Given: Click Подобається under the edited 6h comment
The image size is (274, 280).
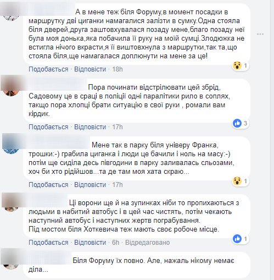Looking at the screenshot, I should tap(48, 243).
